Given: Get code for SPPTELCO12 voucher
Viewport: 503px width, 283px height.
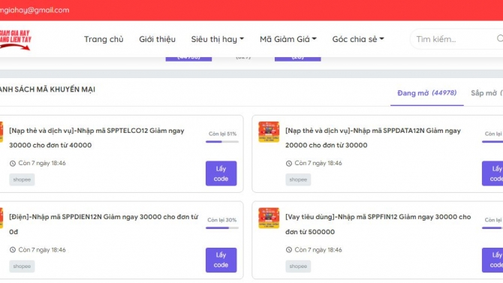Looking at the screenshot, I should tap(221, 173).
